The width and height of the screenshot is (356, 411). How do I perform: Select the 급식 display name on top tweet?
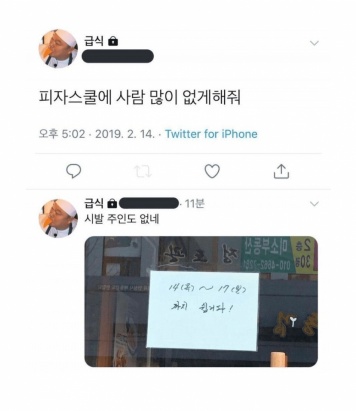(x=94, y=41)
